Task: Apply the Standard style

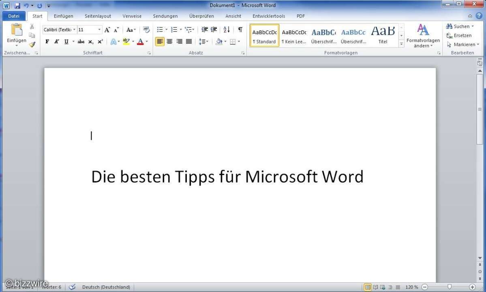Action: pos(264,36)
